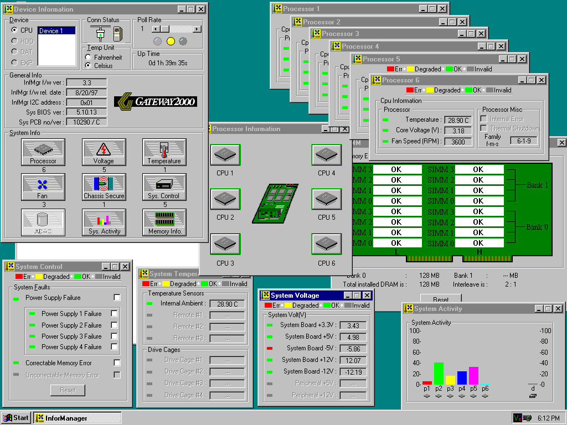The image size is (567, 425).
Task: Check the Power Supply Failure checkbox
Action: (x=117, y=298)
